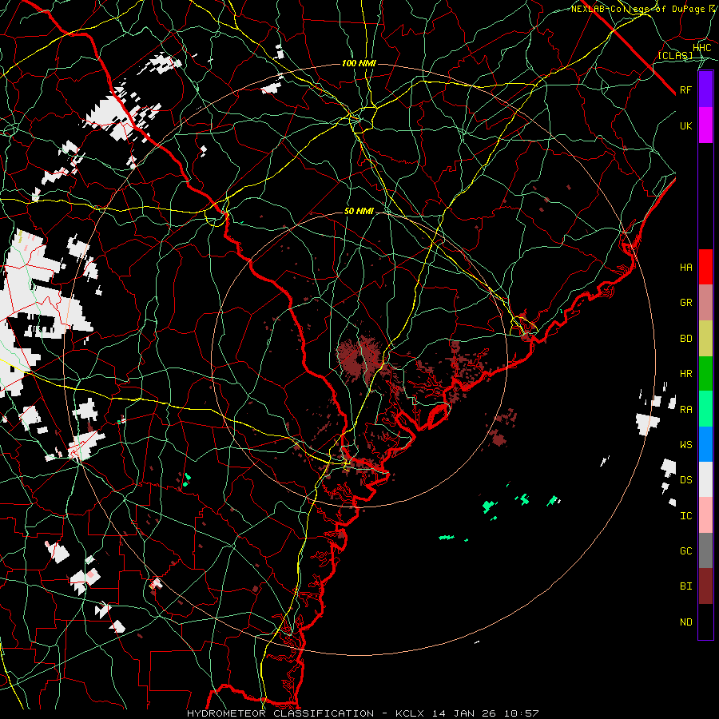719x719 pixels.
Task: Click the RF legend label
Action: pos(685,89)
